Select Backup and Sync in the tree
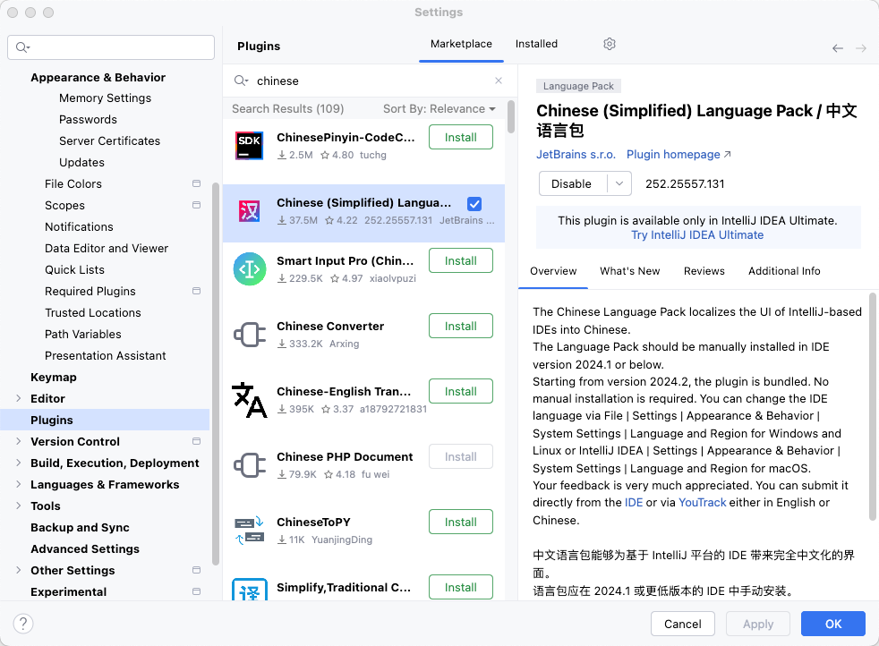Screen dimensions: 879x646 pos(81,527)
